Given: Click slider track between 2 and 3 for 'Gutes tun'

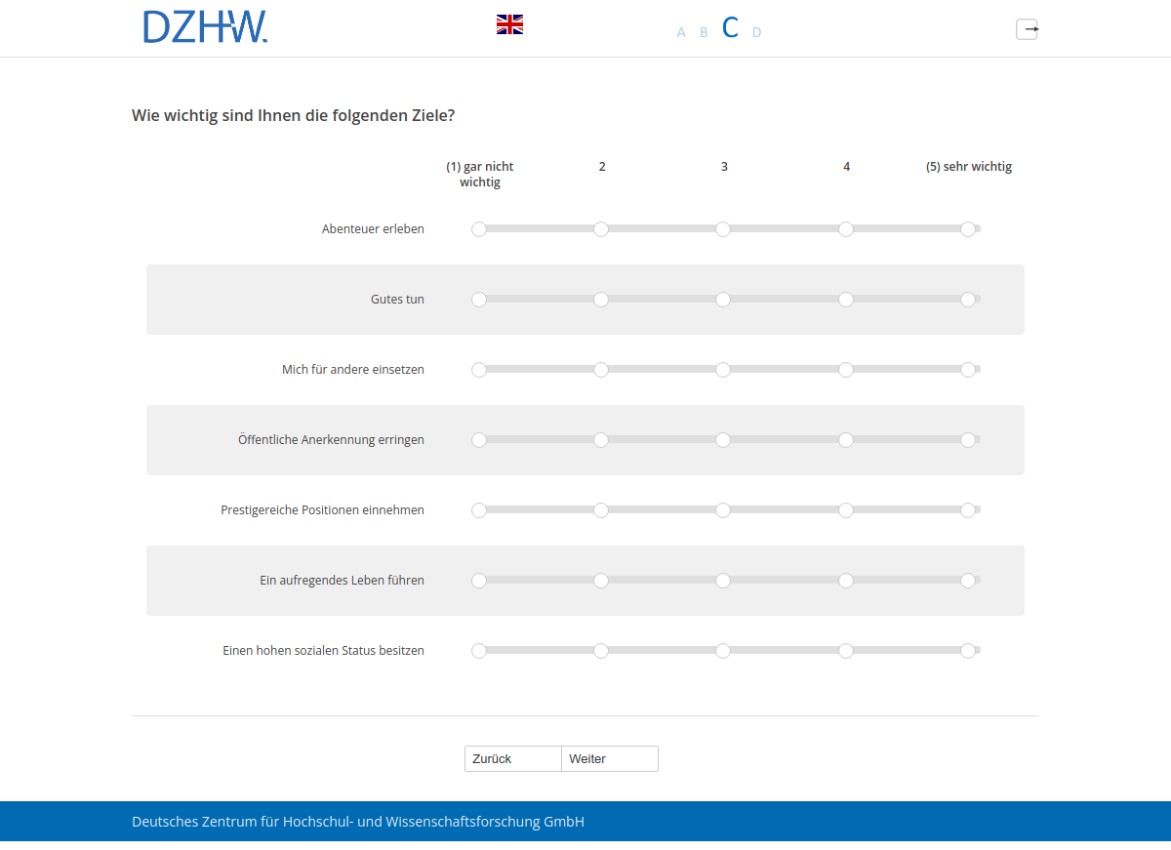Looking at the screenshot, I should pos(662,300).
